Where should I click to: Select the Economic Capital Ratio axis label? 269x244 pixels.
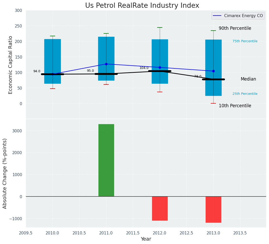[x=11, y=65]
